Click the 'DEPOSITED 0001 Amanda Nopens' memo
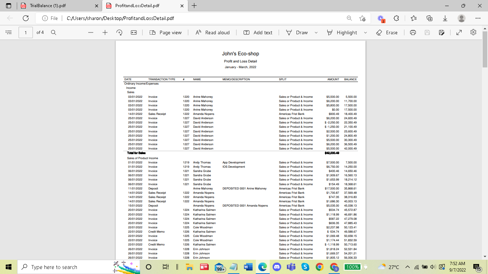This screenshot has height=274, width=488. (245, 205)
